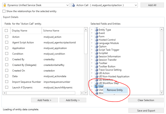Click the Clear Selection button
This screenshot has height=114, width=166.
pyautogui.click(x=146, y=100)
